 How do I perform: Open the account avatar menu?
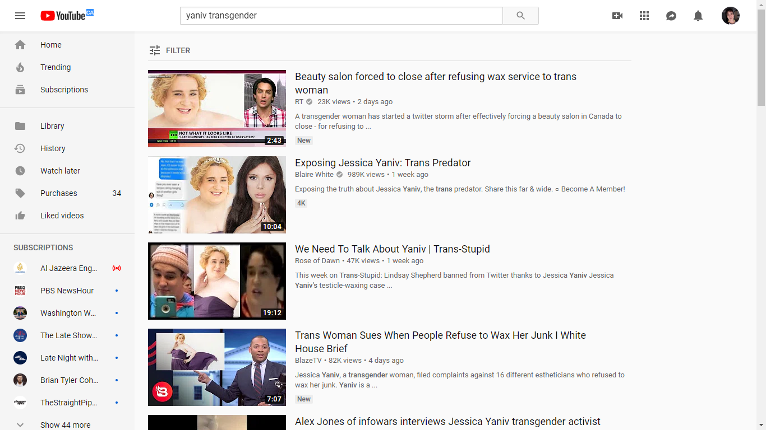coord(731,16)
